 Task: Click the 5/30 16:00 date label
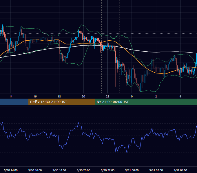tap(35, 170)
